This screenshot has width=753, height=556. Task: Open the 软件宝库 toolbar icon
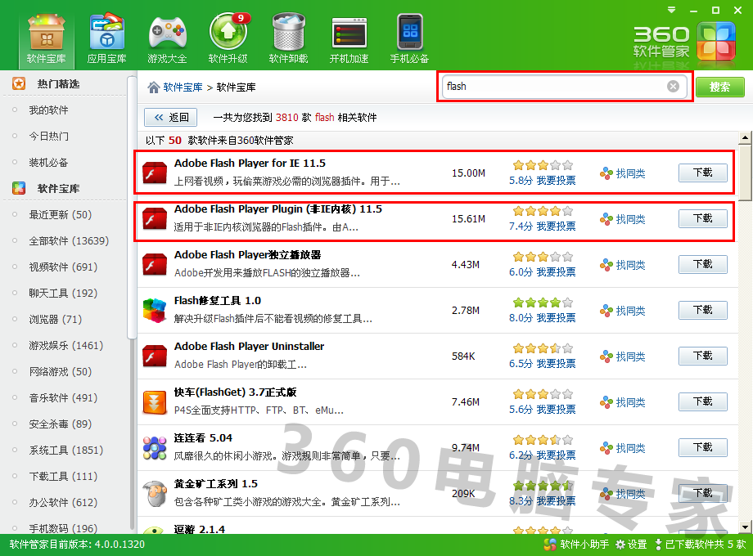[x=46, y=39]
